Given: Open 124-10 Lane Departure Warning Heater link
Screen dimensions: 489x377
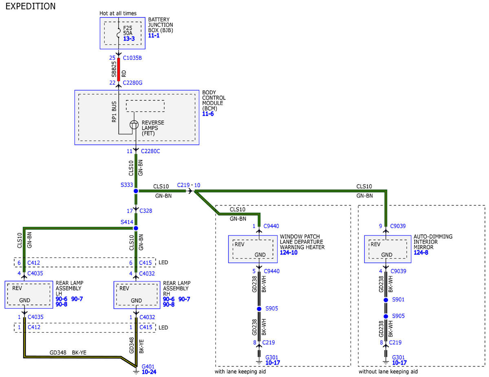Looking at the screenshot, I should [x=289, y=253].
